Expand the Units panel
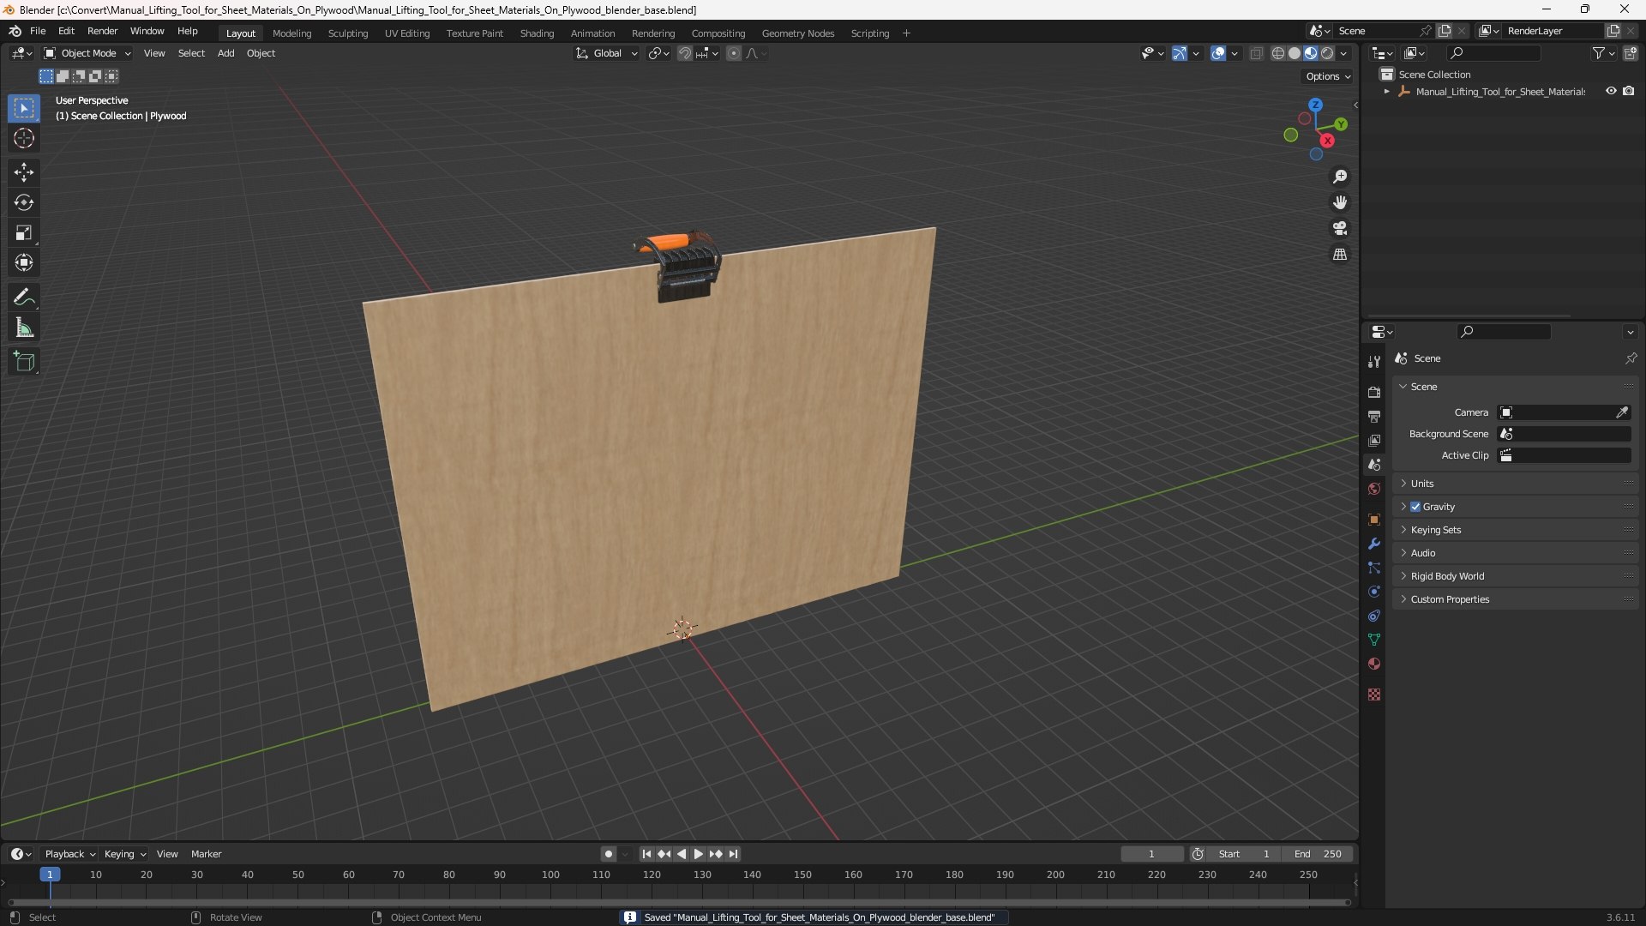 click(1515, 484)
